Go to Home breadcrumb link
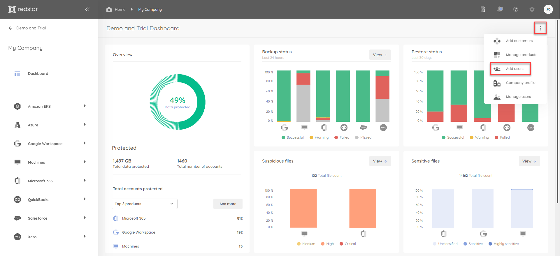 pyautogui.click(x=120, y=9)
